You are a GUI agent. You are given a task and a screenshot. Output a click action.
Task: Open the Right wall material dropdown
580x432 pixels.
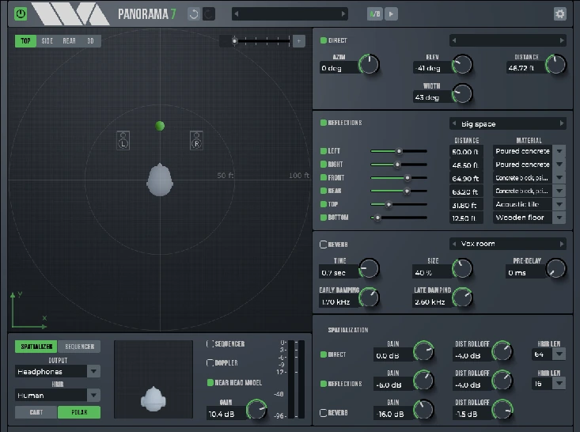(x=559, y=165)
